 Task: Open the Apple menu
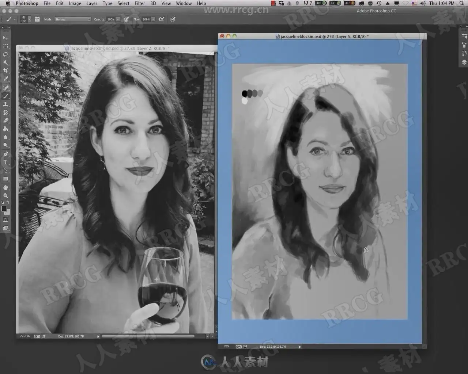(8, 3)
